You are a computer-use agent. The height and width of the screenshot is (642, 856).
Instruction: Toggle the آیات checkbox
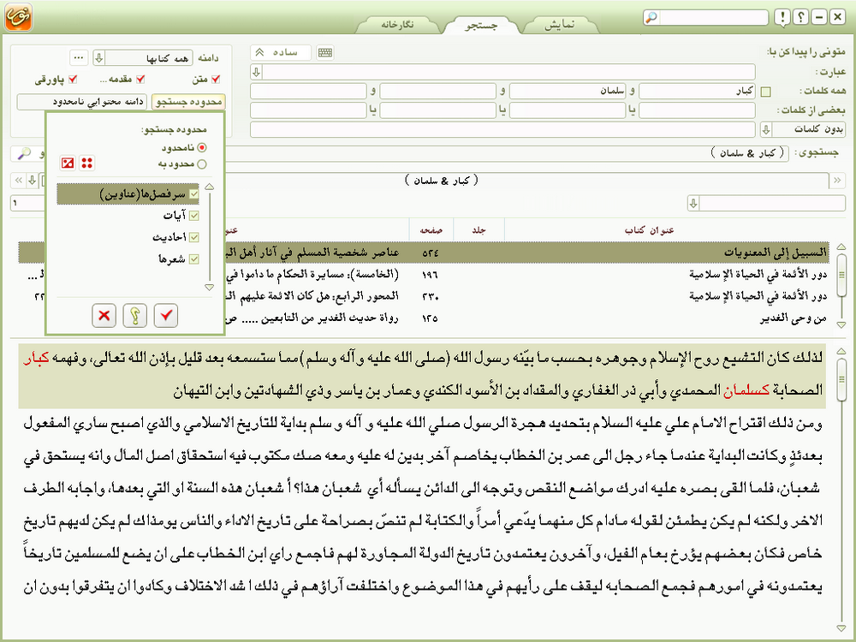(x=193, y=216)
